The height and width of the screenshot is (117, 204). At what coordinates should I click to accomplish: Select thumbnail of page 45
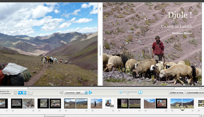pyautogui.click(x=188, y=103)
